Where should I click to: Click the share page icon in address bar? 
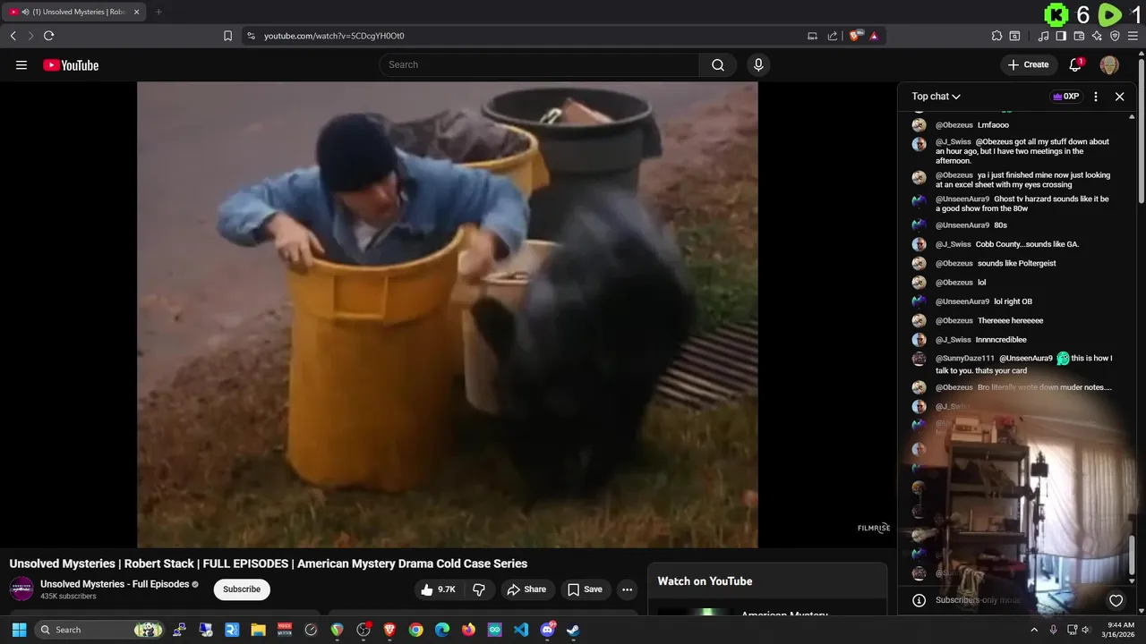pos(833,36)
